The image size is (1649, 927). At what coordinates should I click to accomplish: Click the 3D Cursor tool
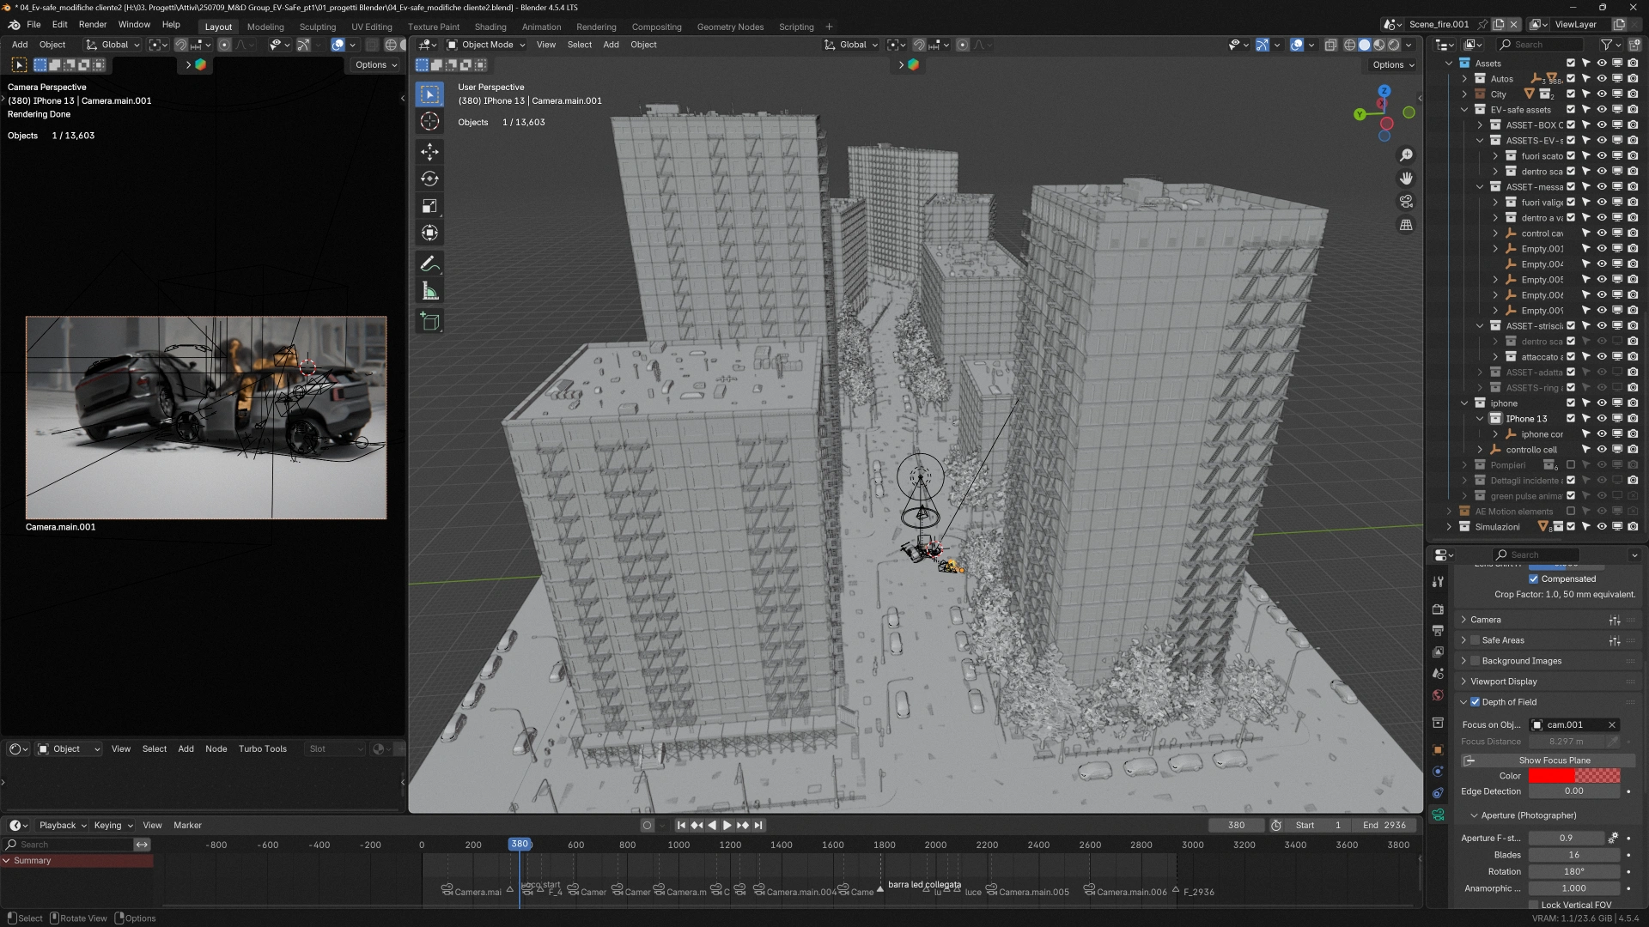point(430,121)
